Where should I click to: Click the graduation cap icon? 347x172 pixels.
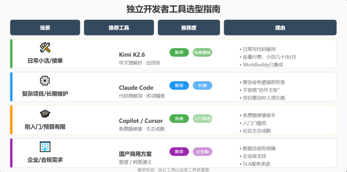[45, 114]
